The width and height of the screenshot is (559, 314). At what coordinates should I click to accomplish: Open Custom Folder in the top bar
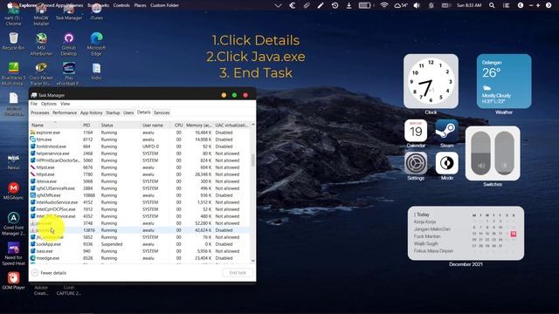coord(164,5)
